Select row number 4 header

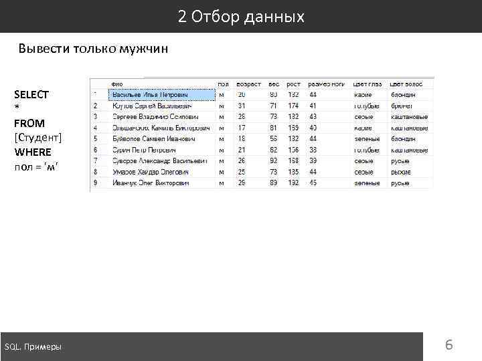95,128
